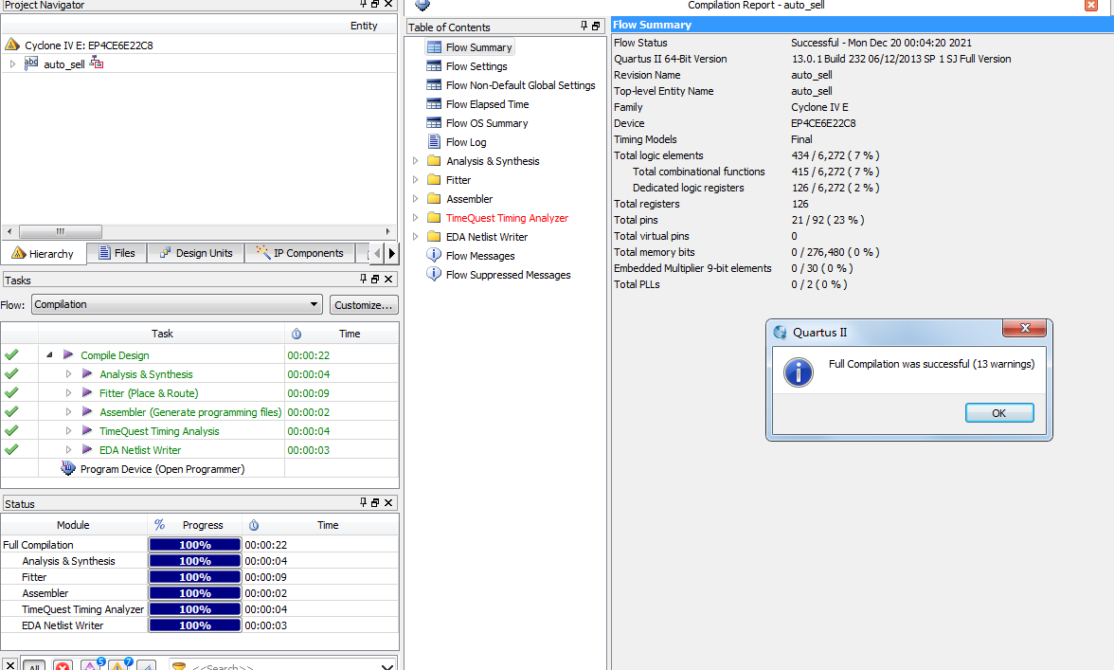
Task: Click the auto_sell entity abd icon
Action: pyautogui.click(x=31, y=63)
